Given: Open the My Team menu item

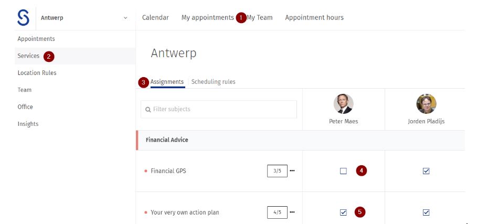Looking at the screenshot, I should point(260,18).
